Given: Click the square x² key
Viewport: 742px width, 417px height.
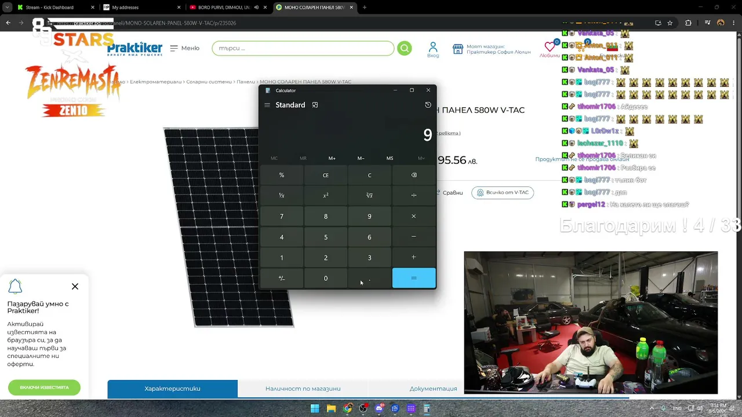Looking at the screenshot, I should (x=326, y=195).
